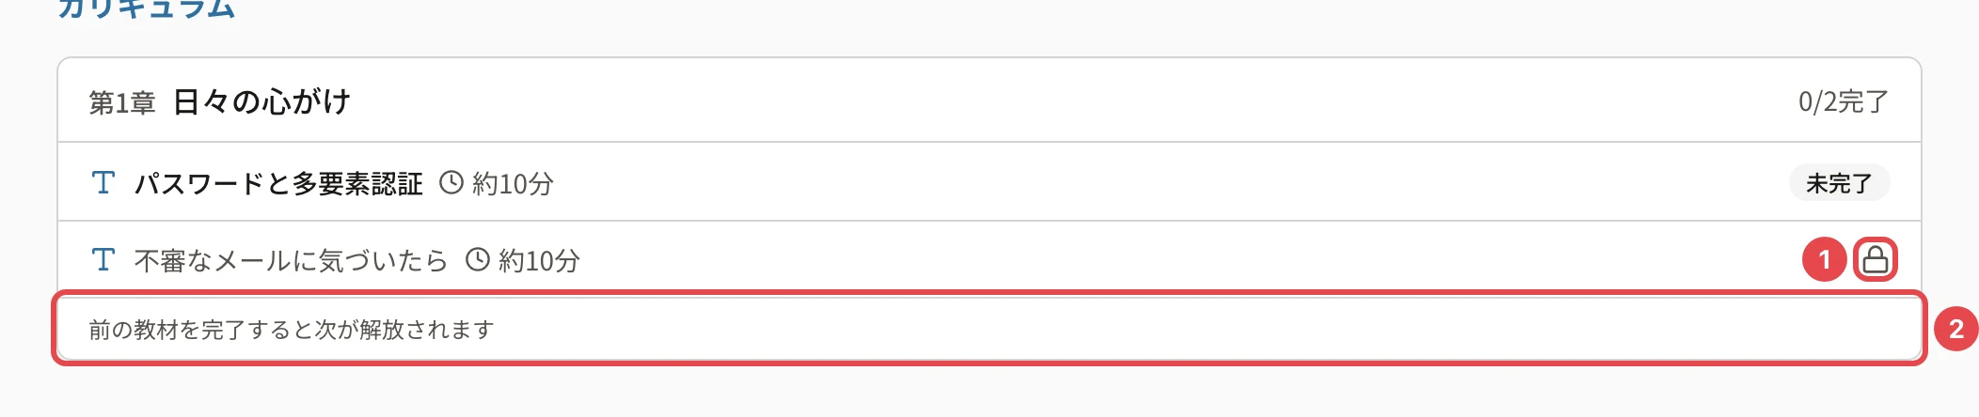Click the clock icon in the suspicious-mail lesson row

[478, 259]
